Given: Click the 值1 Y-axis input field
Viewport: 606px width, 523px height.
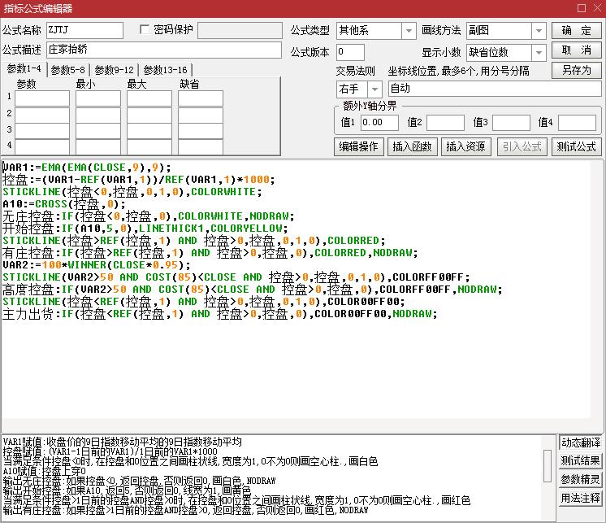Looking at the screenshot, I should (379, 123).
